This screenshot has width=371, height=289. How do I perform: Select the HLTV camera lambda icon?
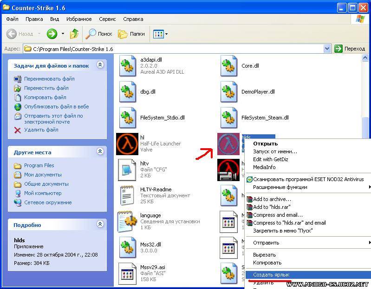[228, 170]
